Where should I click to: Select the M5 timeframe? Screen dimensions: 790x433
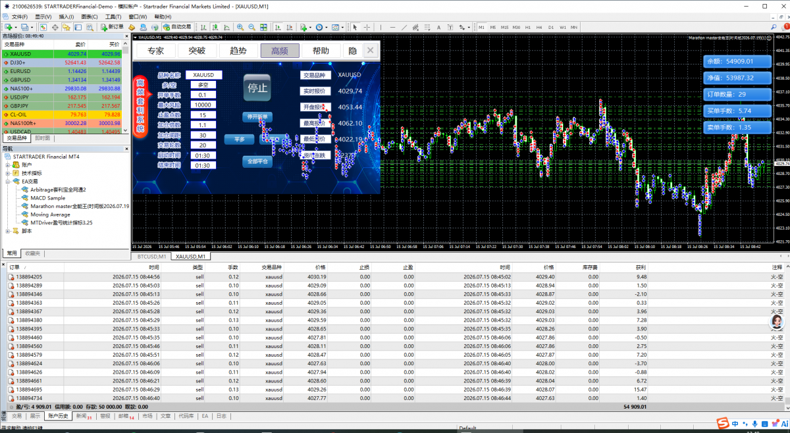(493, 27)
